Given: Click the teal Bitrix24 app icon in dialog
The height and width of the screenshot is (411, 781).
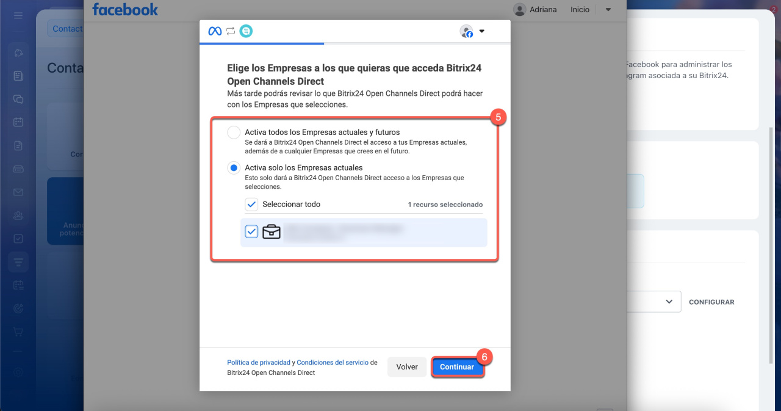Looking at the screenshot, I should pyautogui.click(x=246, y=31).
